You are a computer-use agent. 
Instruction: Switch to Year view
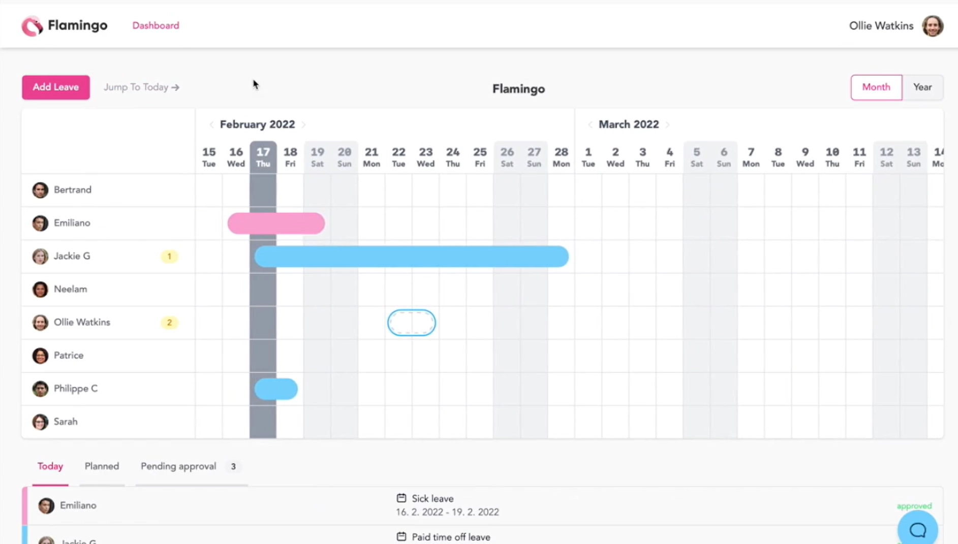coord(922,87)
